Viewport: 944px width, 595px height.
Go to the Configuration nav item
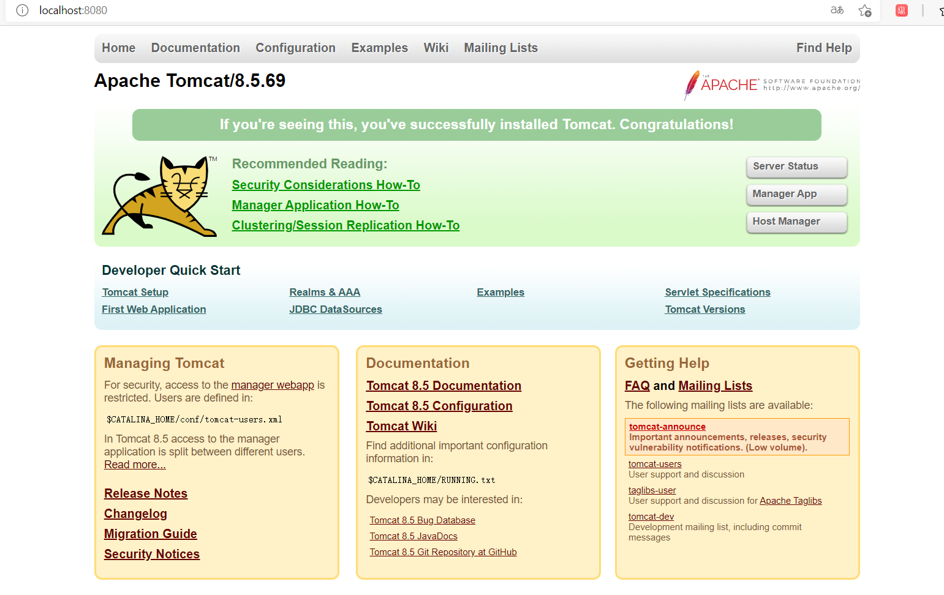pyautogui.click(x=295, y=48)
